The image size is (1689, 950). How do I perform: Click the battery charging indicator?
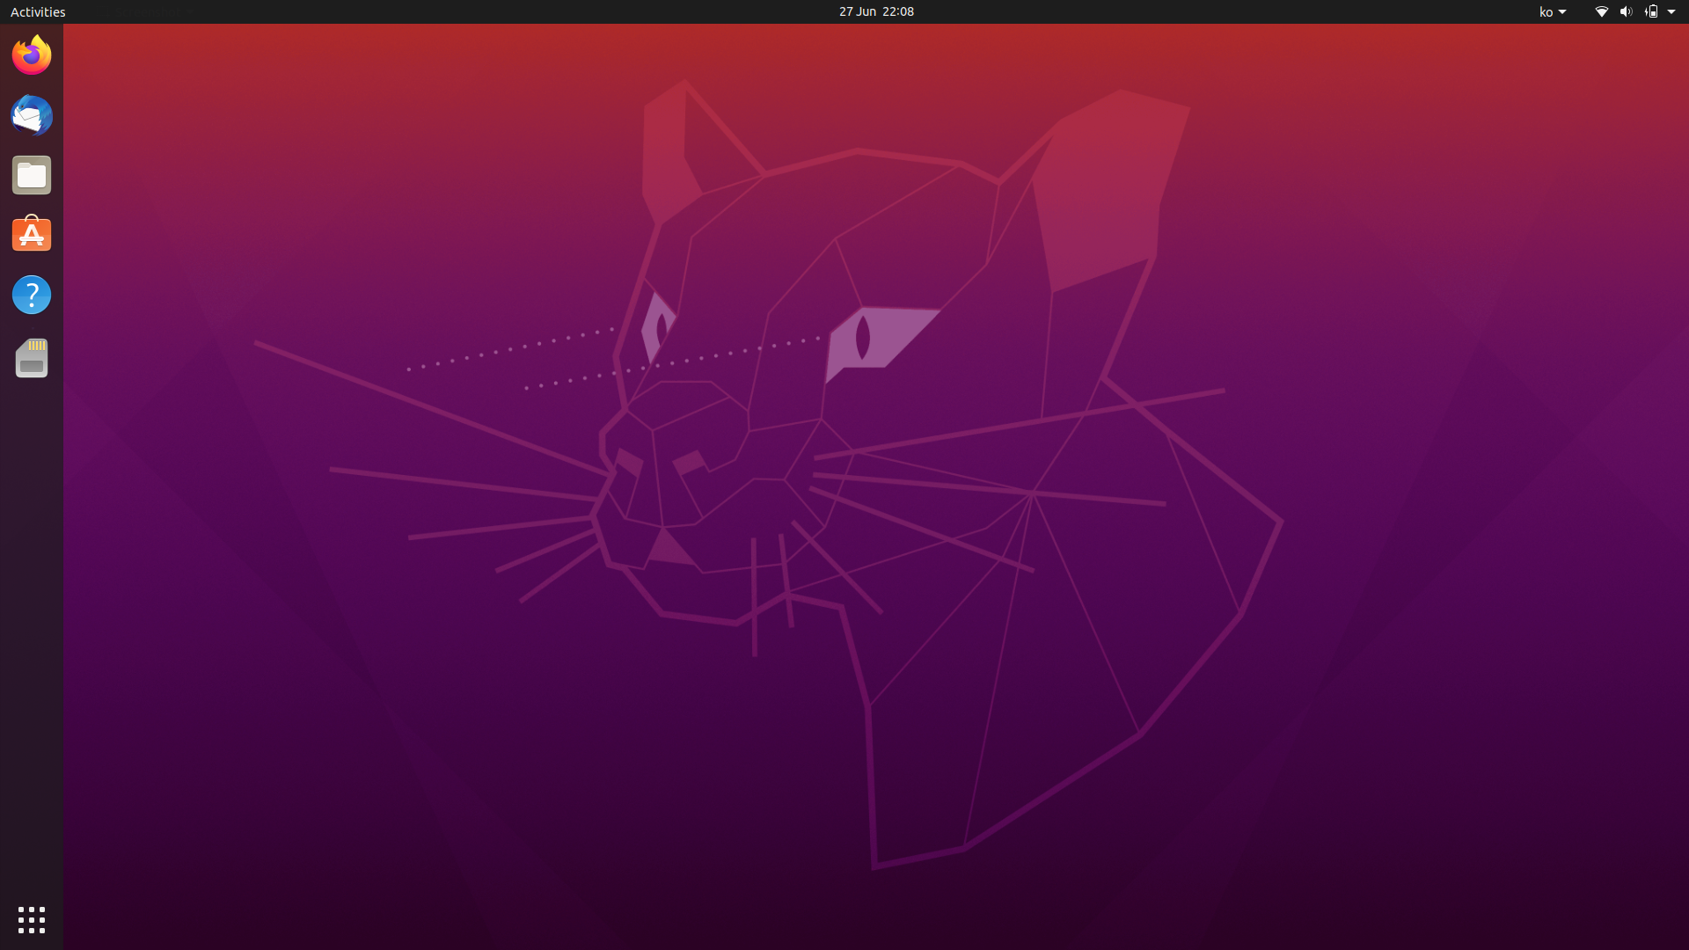[x=1651, y=11]
